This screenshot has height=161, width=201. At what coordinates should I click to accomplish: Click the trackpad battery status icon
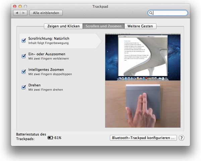(50, 138)
